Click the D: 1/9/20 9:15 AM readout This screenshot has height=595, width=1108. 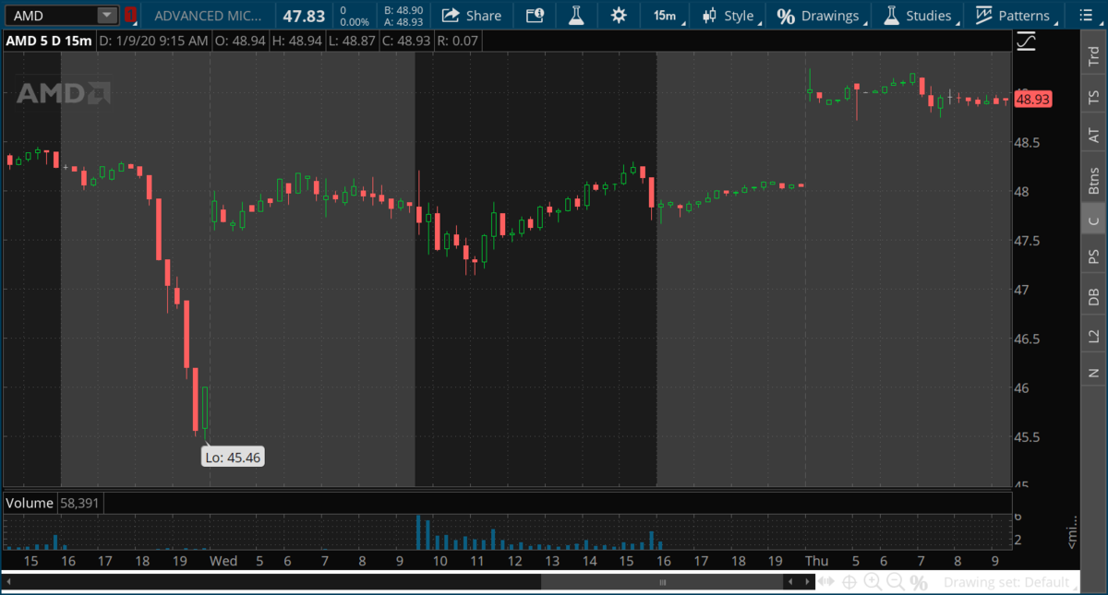pyautogui.click(x=155, y=41)
